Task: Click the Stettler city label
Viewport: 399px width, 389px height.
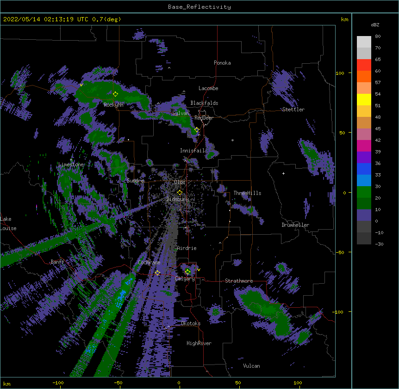Action: pyautogui.click(x=293, y=109)
